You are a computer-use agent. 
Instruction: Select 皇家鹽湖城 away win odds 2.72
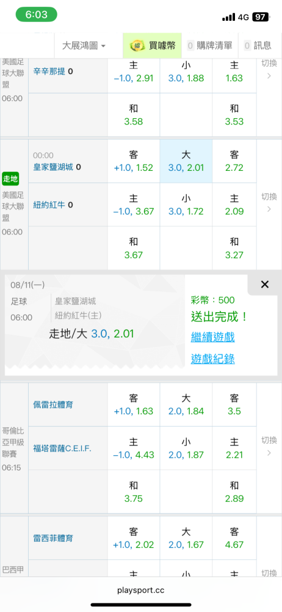coord(234,161)
